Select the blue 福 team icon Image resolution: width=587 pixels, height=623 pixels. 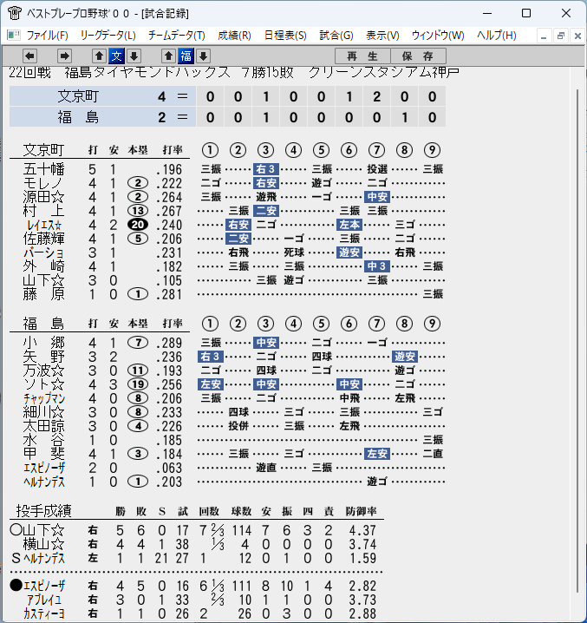[x=186, y=56]
